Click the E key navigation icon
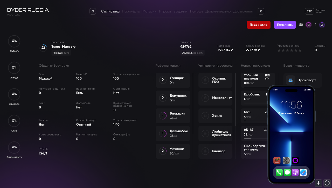The height and width of the screenshot is (188, 332). pos(261,11)
